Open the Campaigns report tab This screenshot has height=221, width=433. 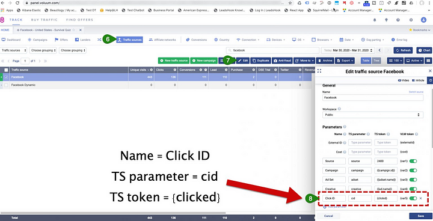tap(37, 40)
